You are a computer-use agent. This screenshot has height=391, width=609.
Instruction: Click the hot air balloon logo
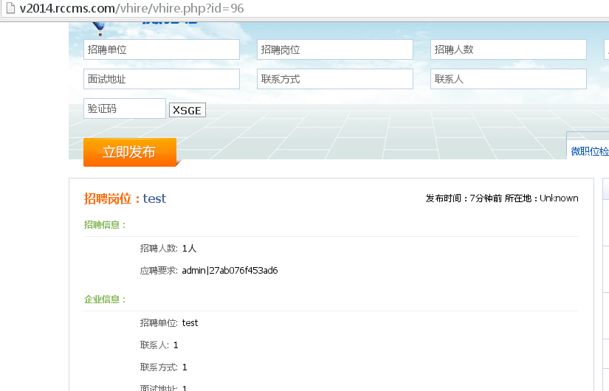point(100,29)
